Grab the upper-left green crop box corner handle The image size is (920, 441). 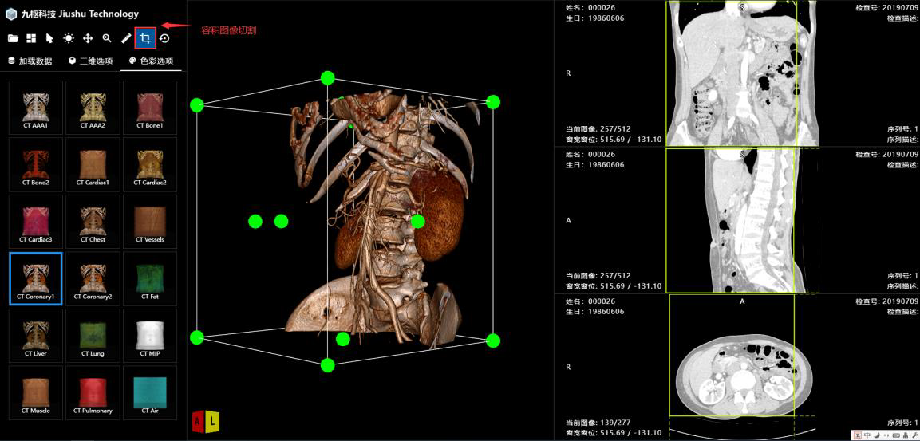click(x=197, y=105)
